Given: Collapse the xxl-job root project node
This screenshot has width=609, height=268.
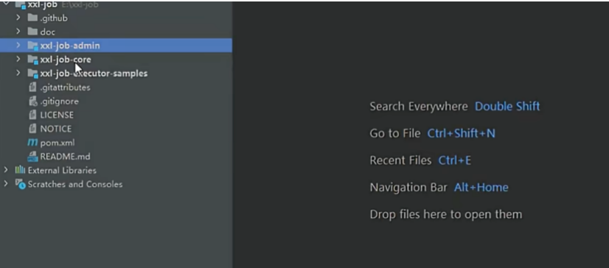Looking at the screenshot, I should coord(6,4).
